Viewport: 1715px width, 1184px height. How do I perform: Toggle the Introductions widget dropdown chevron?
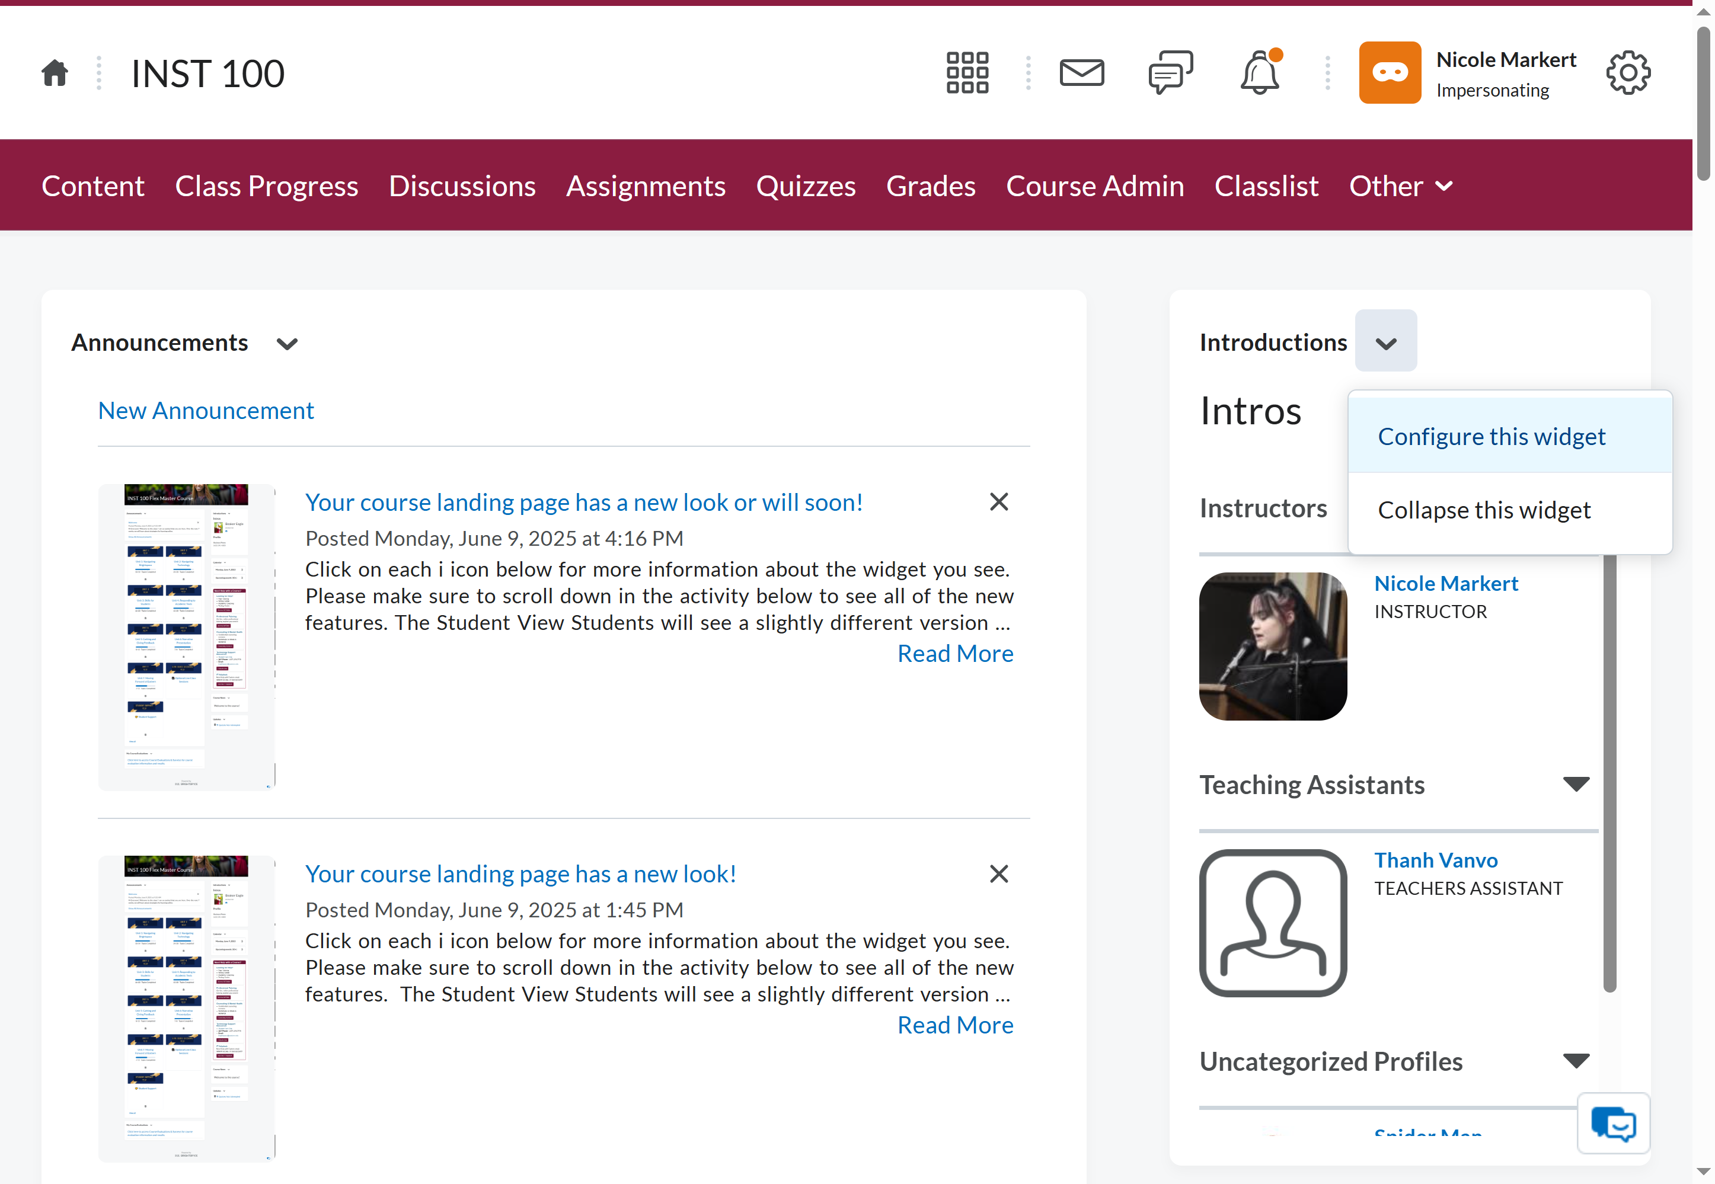(1385, 341)
